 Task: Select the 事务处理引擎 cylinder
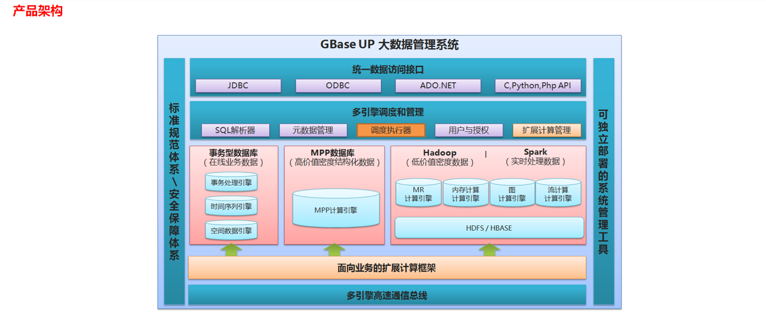pos(231,183)
